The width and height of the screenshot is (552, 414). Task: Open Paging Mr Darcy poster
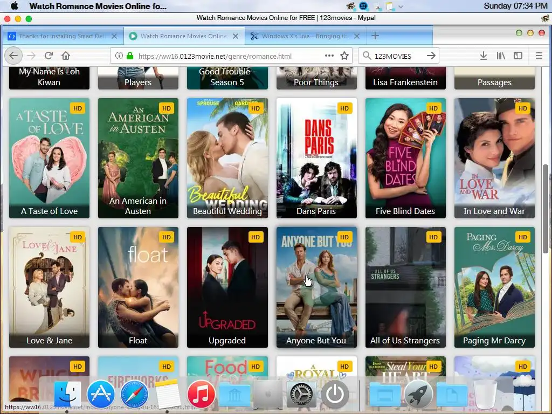click(x=494, y=287)
